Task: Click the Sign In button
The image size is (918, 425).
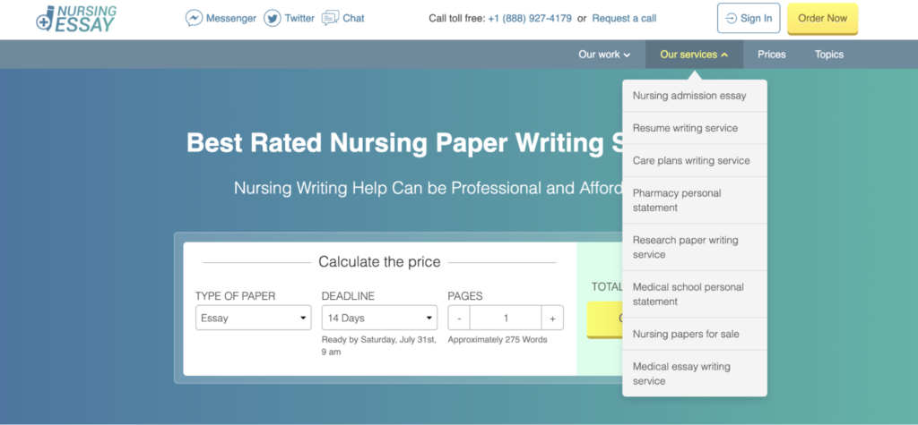Action: [x=749, y=18]
